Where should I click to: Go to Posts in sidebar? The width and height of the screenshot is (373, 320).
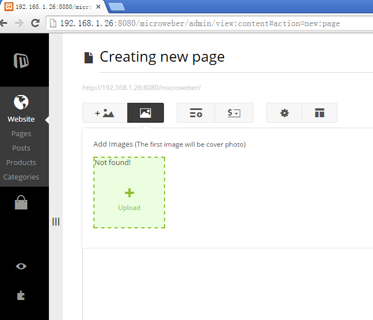tap(21, 148)
